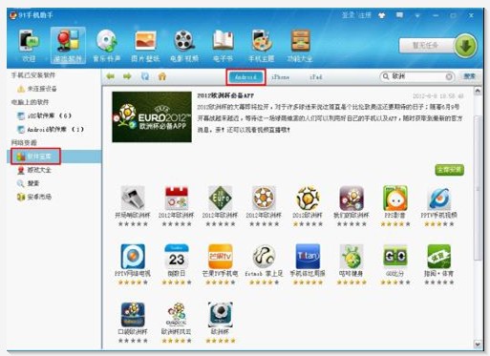490x356 pixels.
Task: Open the 我们的欧洲杯 purple app icon
Action: click(352, 198)
